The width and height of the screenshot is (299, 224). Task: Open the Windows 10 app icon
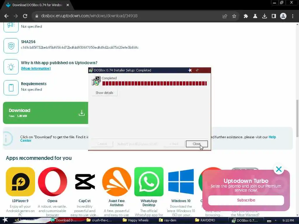click(x=181, y=182)
